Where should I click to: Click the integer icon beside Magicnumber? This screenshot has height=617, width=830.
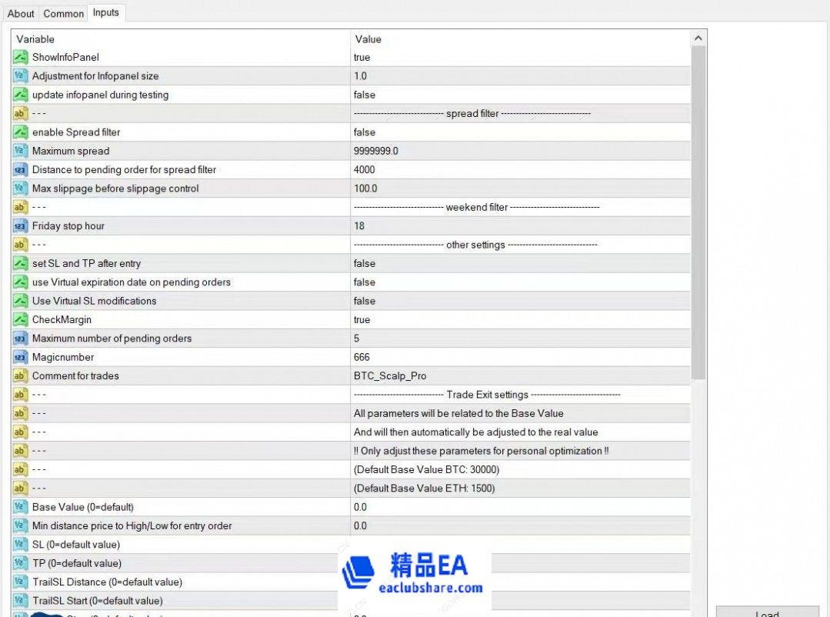click(x=20, y=357)
